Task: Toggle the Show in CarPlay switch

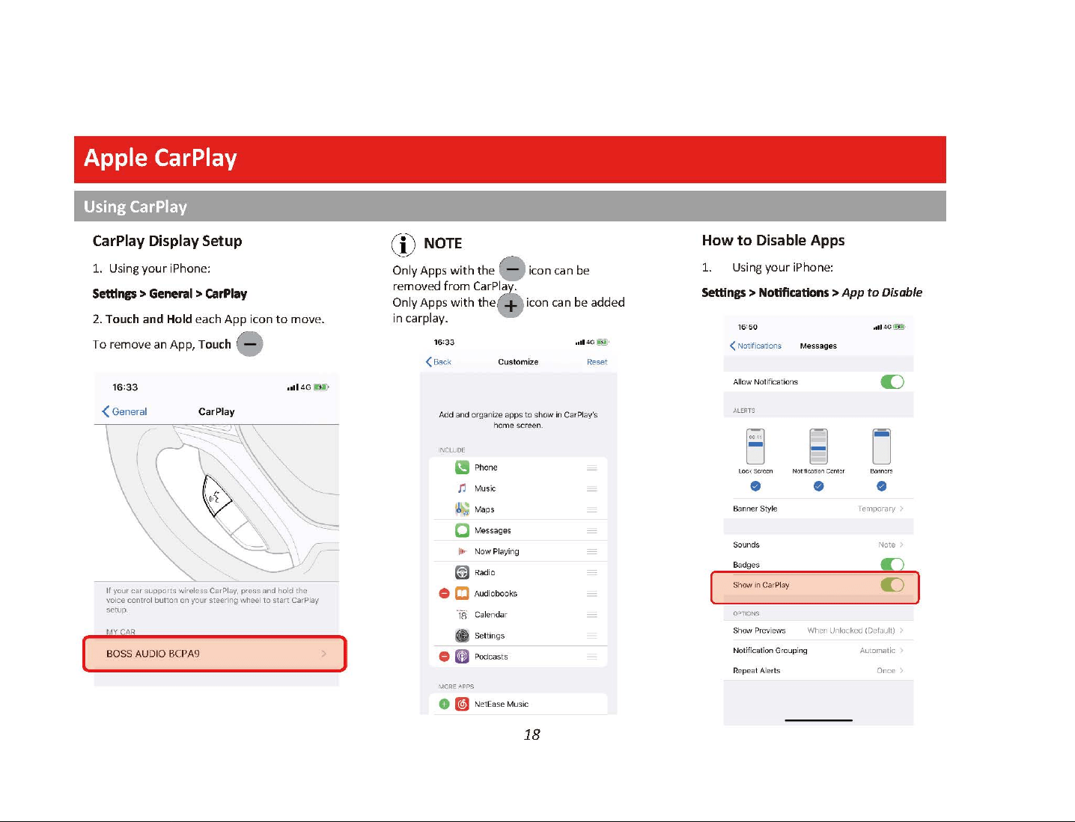Action: pos(892,585)
